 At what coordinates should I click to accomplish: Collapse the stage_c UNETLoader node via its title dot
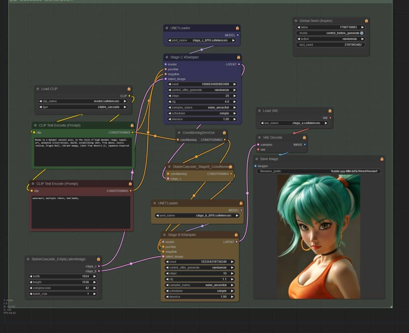(x=167, y=28)
